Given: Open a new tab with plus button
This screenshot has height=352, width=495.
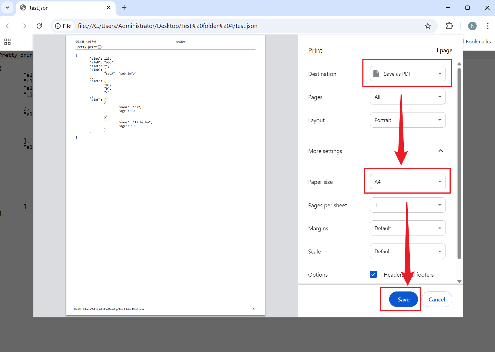Looking at the screenshot, I should (x=124, y=8).
